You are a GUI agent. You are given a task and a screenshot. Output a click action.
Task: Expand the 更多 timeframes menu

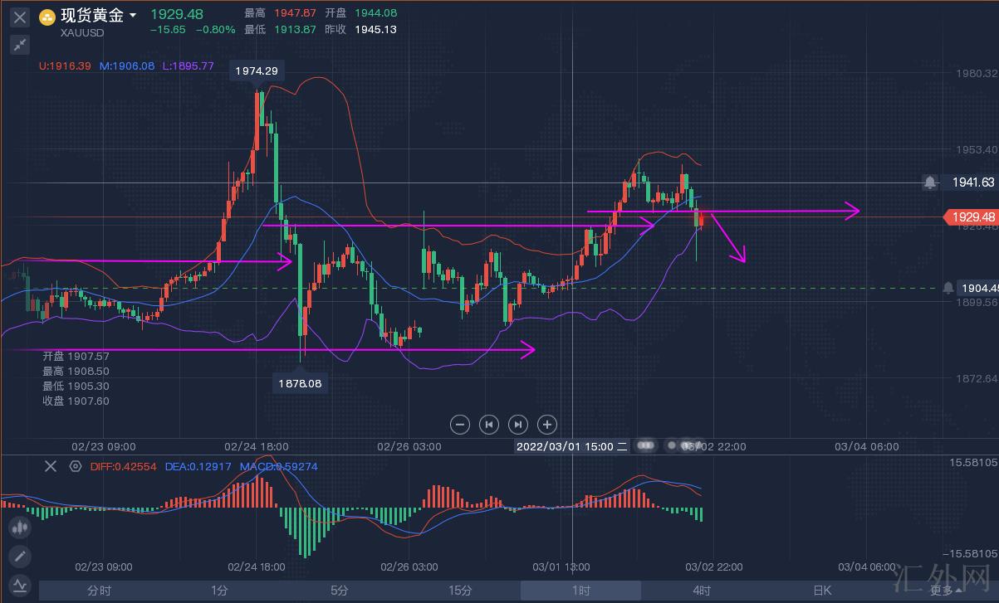(946, 591)
